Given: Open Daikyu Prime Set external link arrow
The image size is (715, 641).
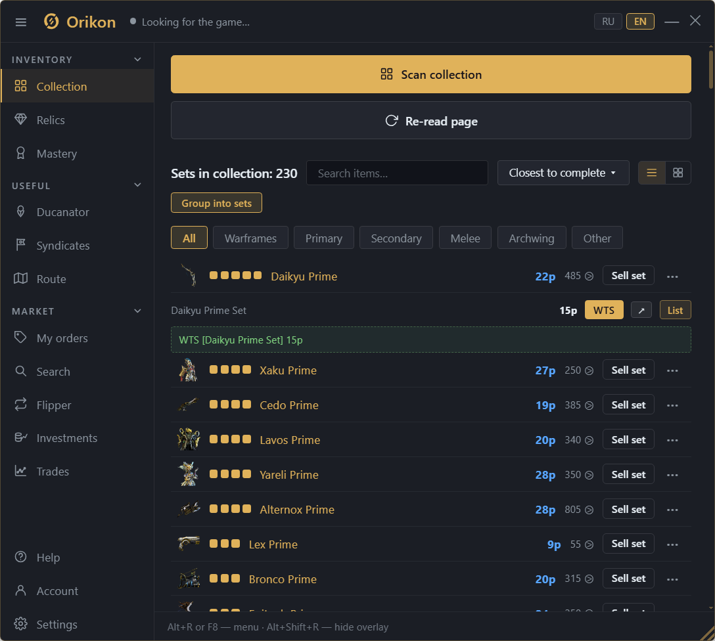Looking at the screenshot, I should click(641, 310).
